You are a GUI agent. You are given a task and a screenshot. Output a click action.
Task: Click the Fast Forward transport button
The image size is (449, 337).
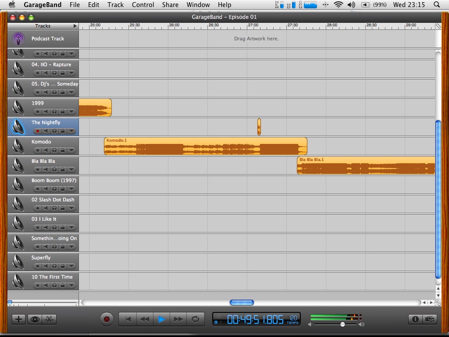click(178, 319)
